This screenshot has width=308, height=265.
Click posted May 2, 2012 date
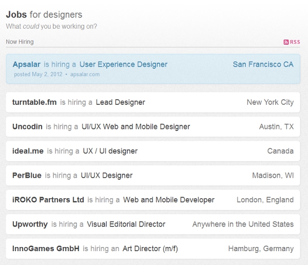[38, 74]
